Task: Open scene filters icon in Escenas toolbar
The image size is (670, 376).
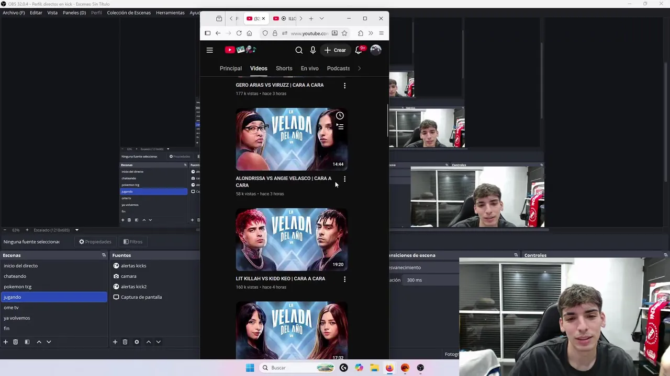Action: [x=27, y=342]
